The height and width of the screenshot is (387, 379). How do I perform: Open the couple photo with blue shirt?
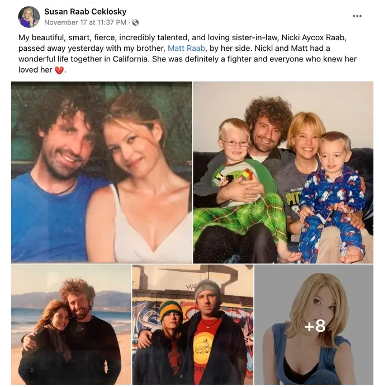tap(102, 172)
